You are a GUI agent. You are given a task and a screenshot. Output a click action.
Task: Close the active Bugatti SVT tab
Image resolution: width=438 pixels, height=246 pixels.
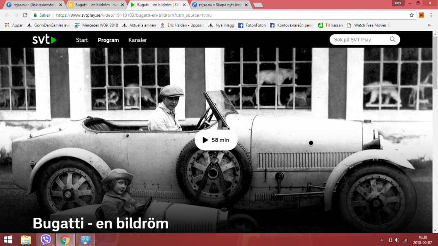click(x=184, y=5)
